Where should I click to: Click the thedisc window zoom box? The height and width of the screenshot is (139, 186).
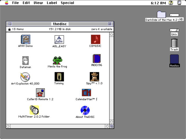pyautogui.click(x=110, y=24)
